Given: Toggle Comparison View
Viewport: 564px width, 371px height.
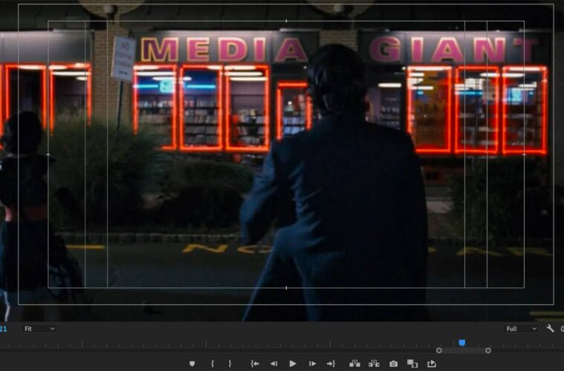Looking at the screenshot, I should [412, 364].
